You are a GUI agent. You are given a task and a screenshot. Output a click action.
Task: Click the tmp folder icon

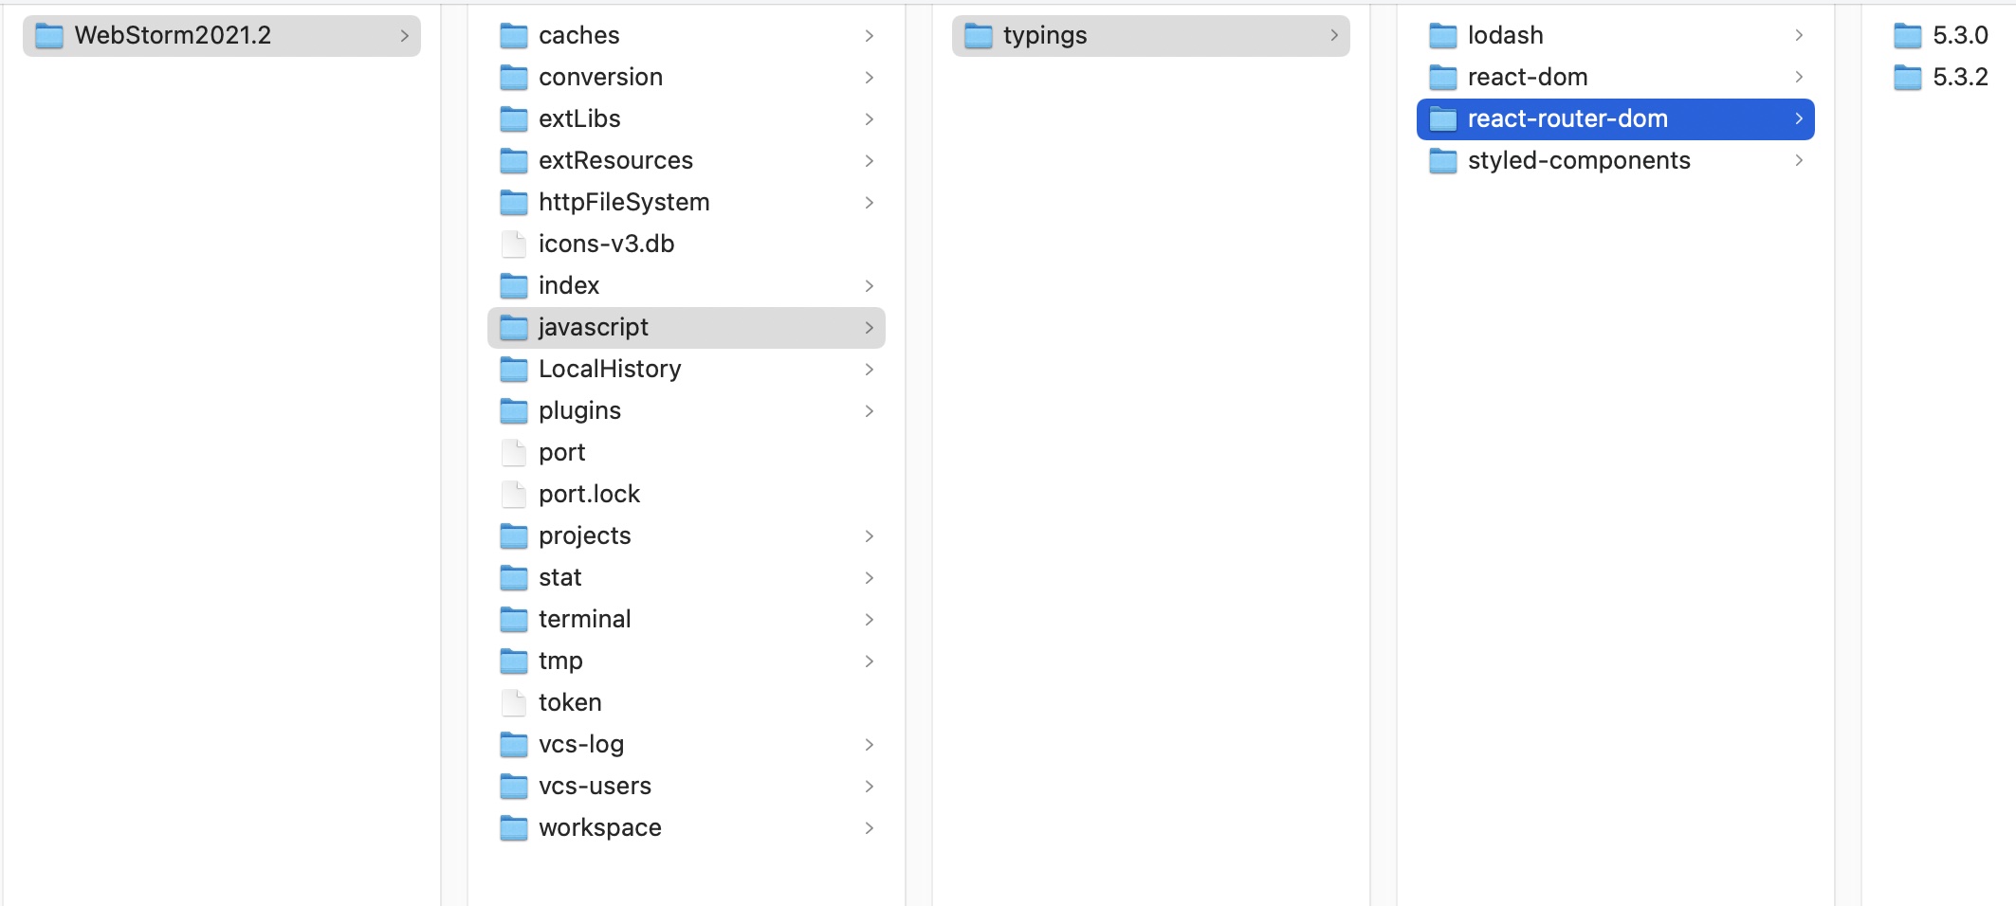click(x=514, y=661)
